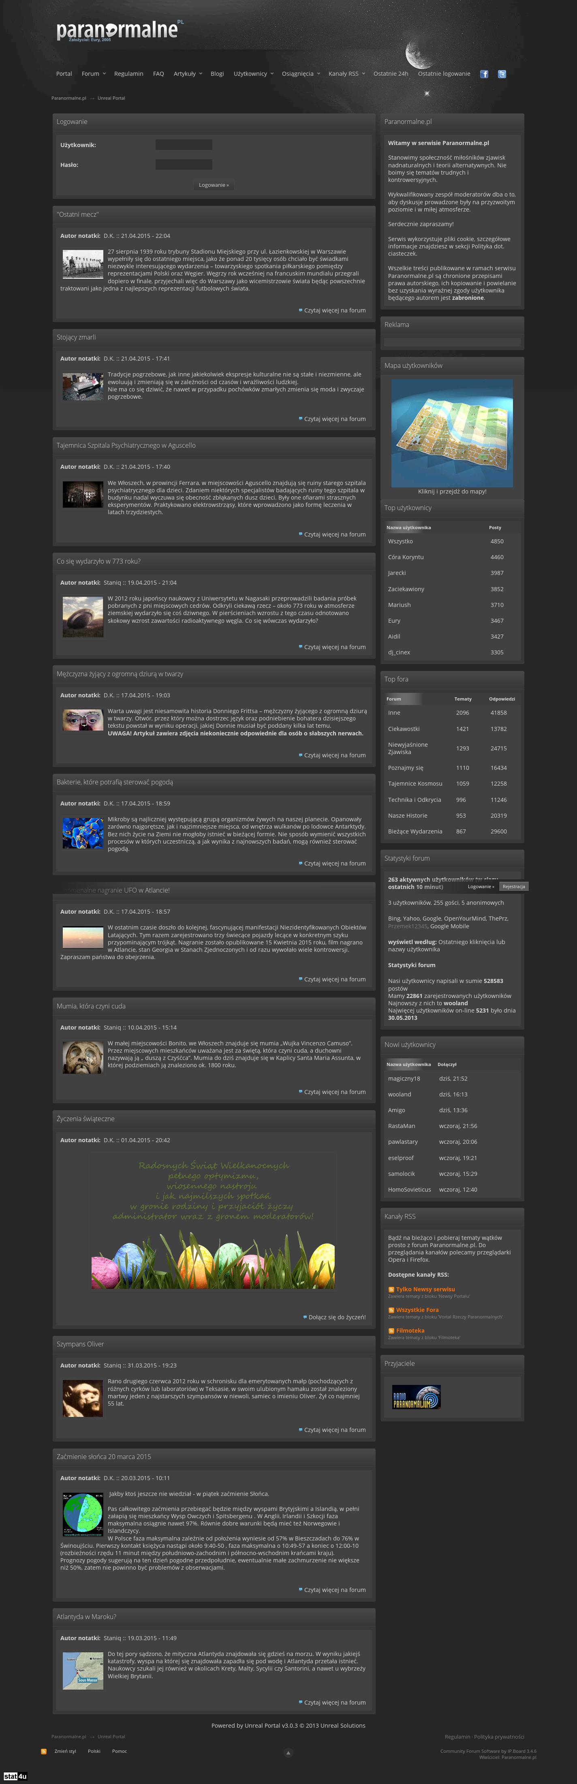This screenshot has width=577, height=1784.
Task: Click the user map image
Action: (452, 433)
